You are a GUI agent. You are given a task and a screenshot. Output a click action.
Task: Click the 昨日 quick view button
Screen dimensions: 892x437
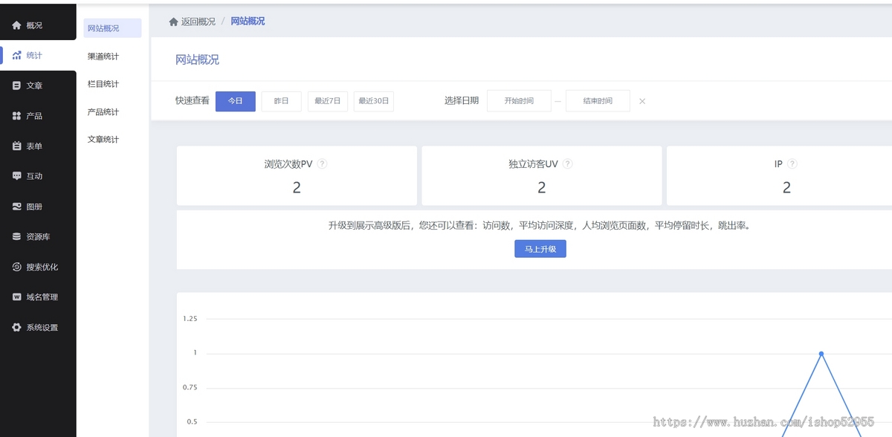pyautogui.click(x=282, y=101)
